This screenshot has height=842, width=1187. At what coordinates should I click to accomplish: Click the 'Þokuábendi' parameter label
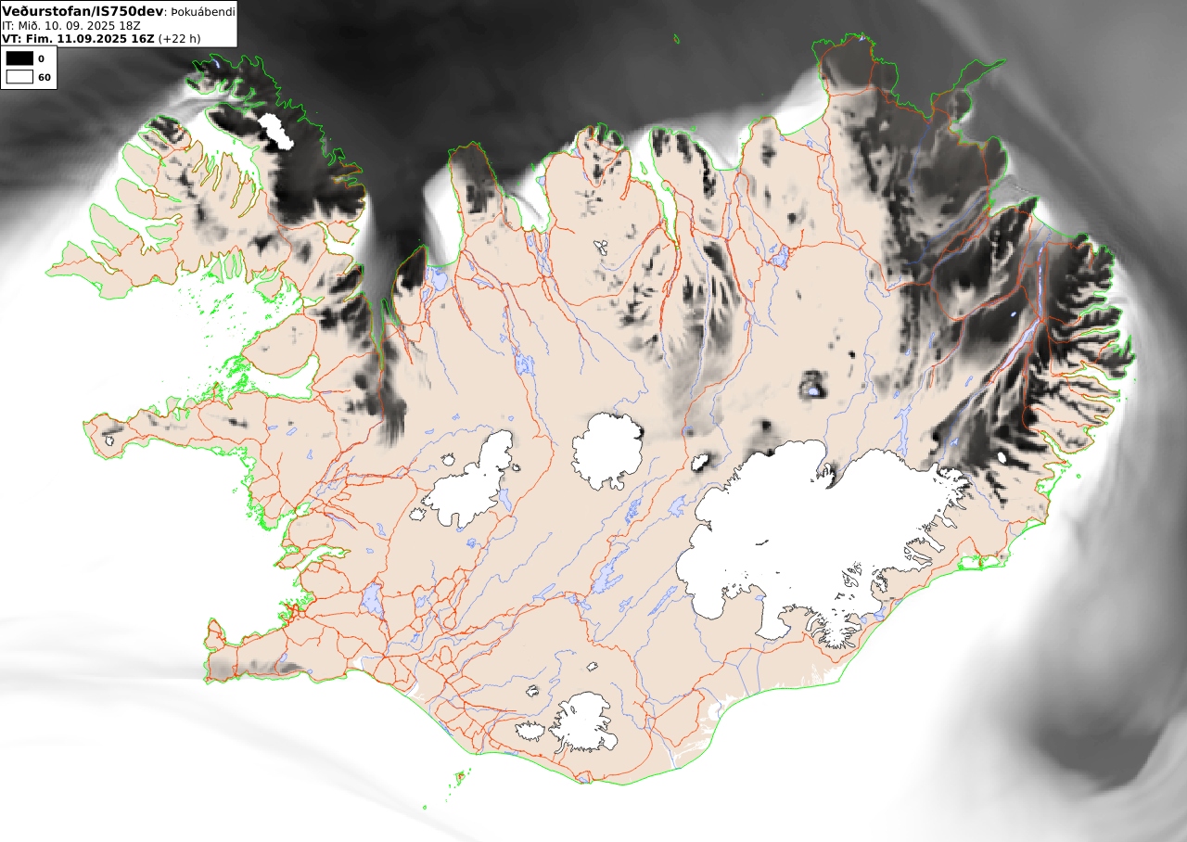coord(203,12)
